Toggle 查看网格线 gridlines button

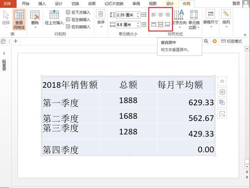click(19, 20)
